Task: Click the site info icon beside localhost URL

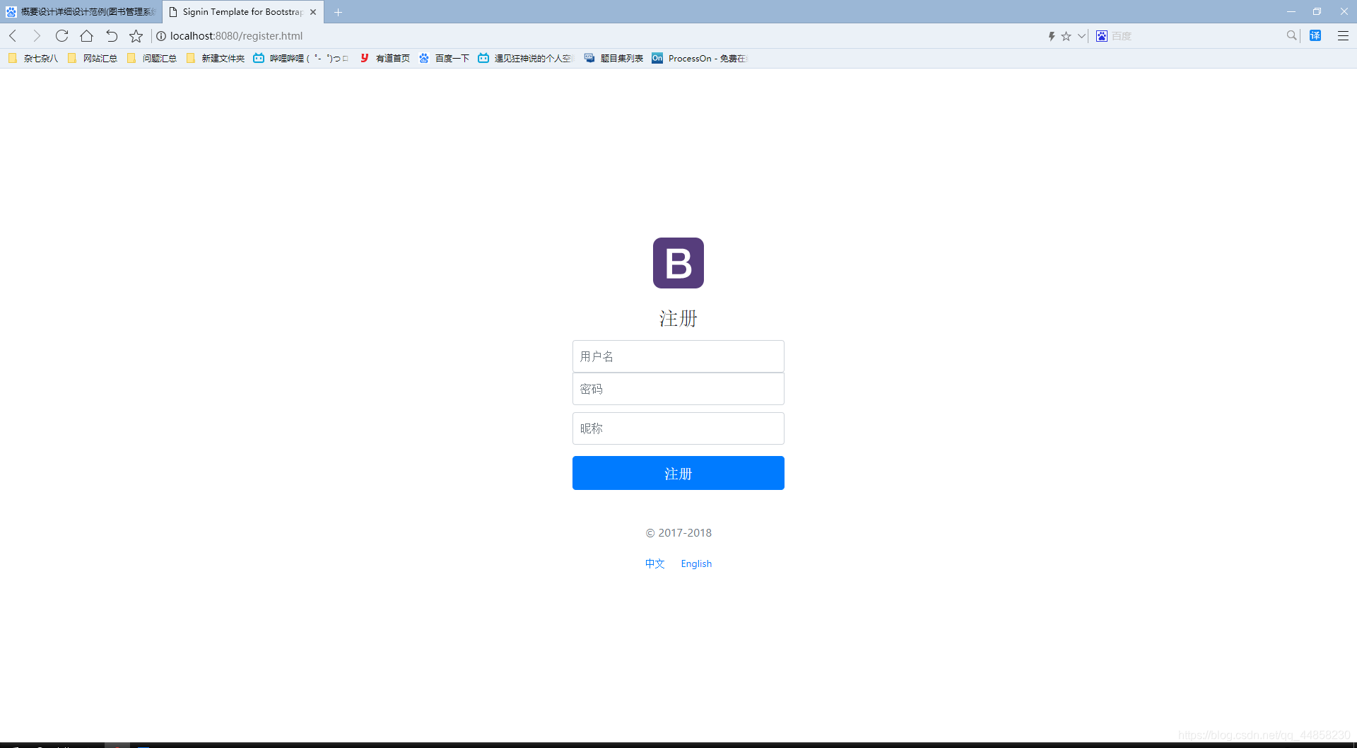Action: click(161, 36)
